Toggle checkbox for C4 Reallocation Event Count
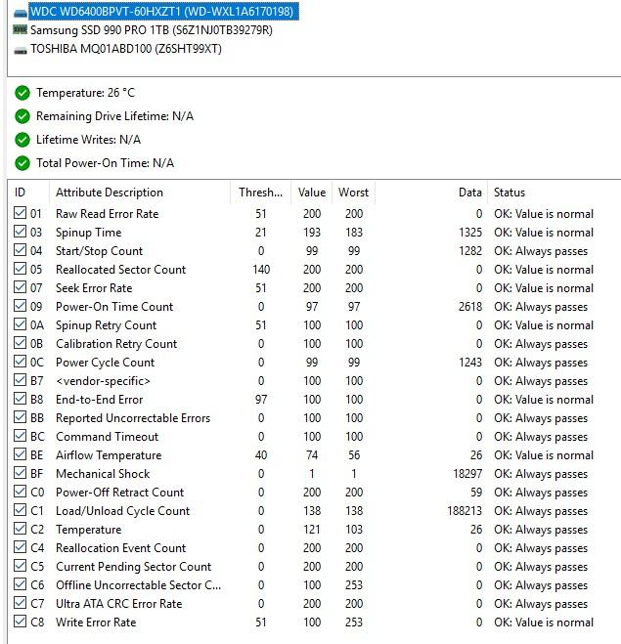This screenshot has width=621, height=644. [20, 546]
